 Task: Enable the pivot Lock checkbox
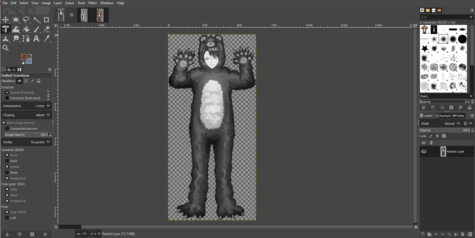point(7,218)
